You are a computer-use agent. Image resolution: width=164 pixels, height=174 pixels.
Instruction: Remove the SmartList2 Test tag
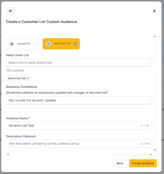(x=28, y=78)
